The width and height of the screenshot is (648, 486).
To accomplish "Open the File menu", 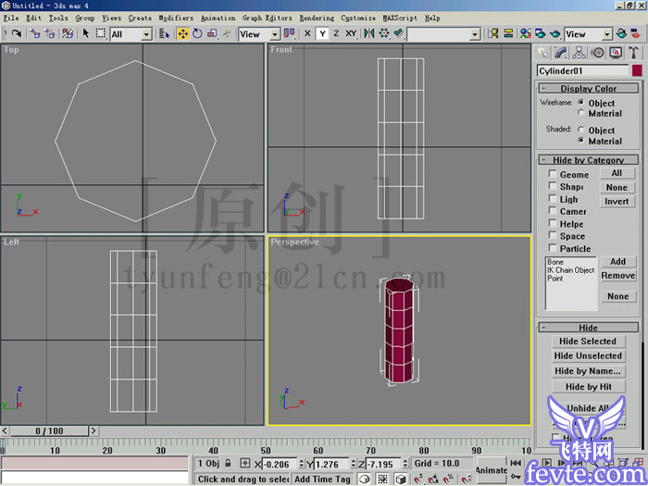I will (x=11, y=19).
